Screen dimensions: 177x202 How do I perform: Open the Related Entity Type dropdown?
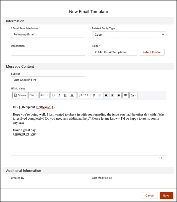[x=129, y=35]
